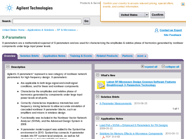Open Solutions for Memory Effects link

131,134
